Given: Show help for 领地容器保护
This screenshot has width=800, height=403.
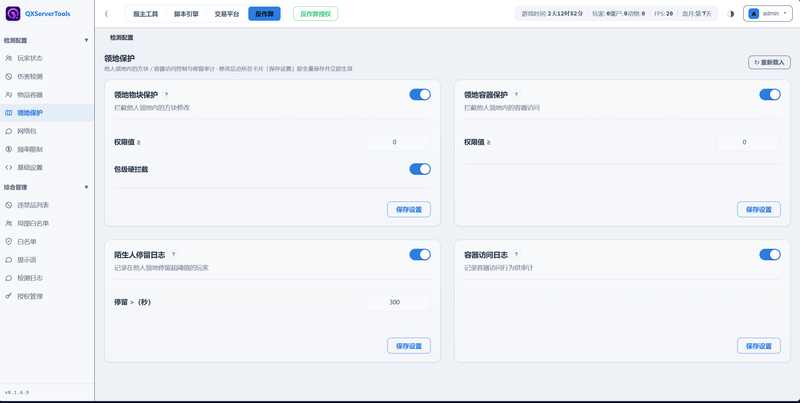Looking at the screenshot, I should [x=516, y=94].
